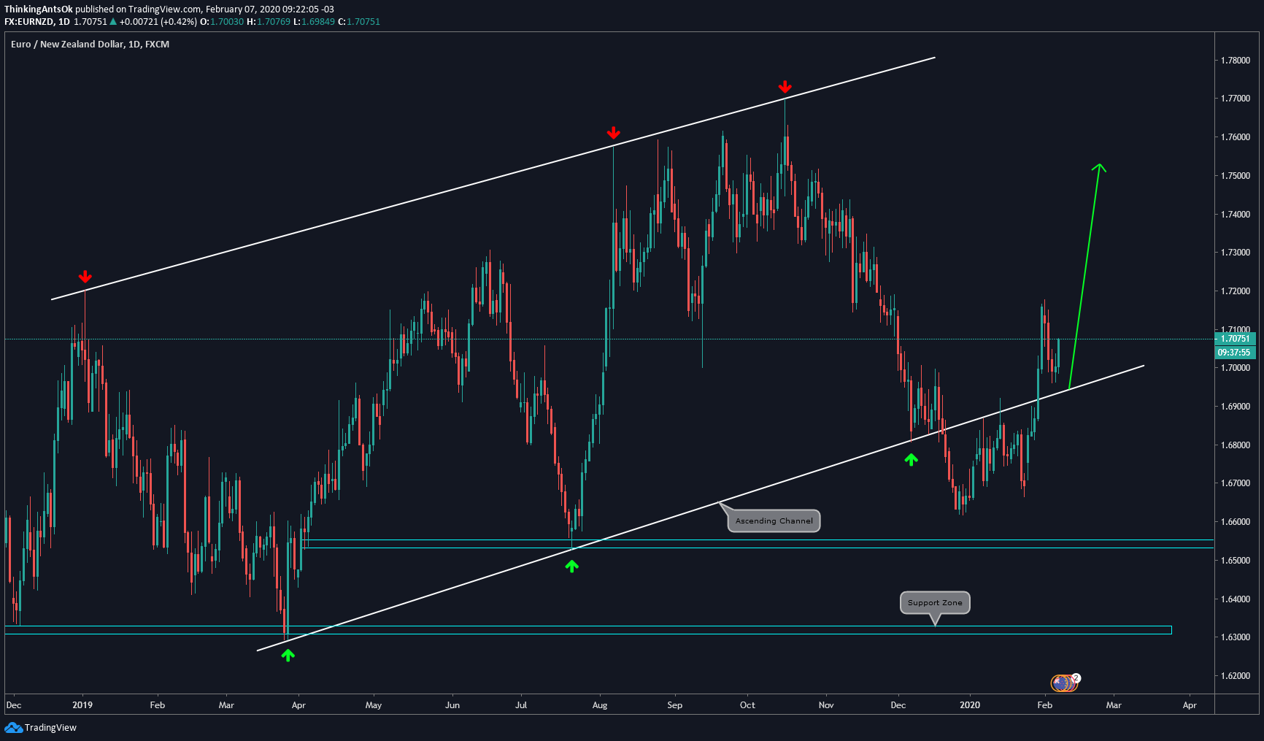Click the TradingView logo at the bottom

[x=40, y=727]
